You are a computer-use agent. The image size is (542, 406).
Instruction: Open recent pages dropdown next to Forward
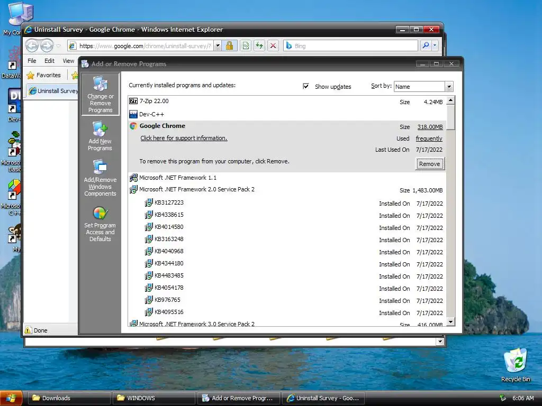(58, 45)
